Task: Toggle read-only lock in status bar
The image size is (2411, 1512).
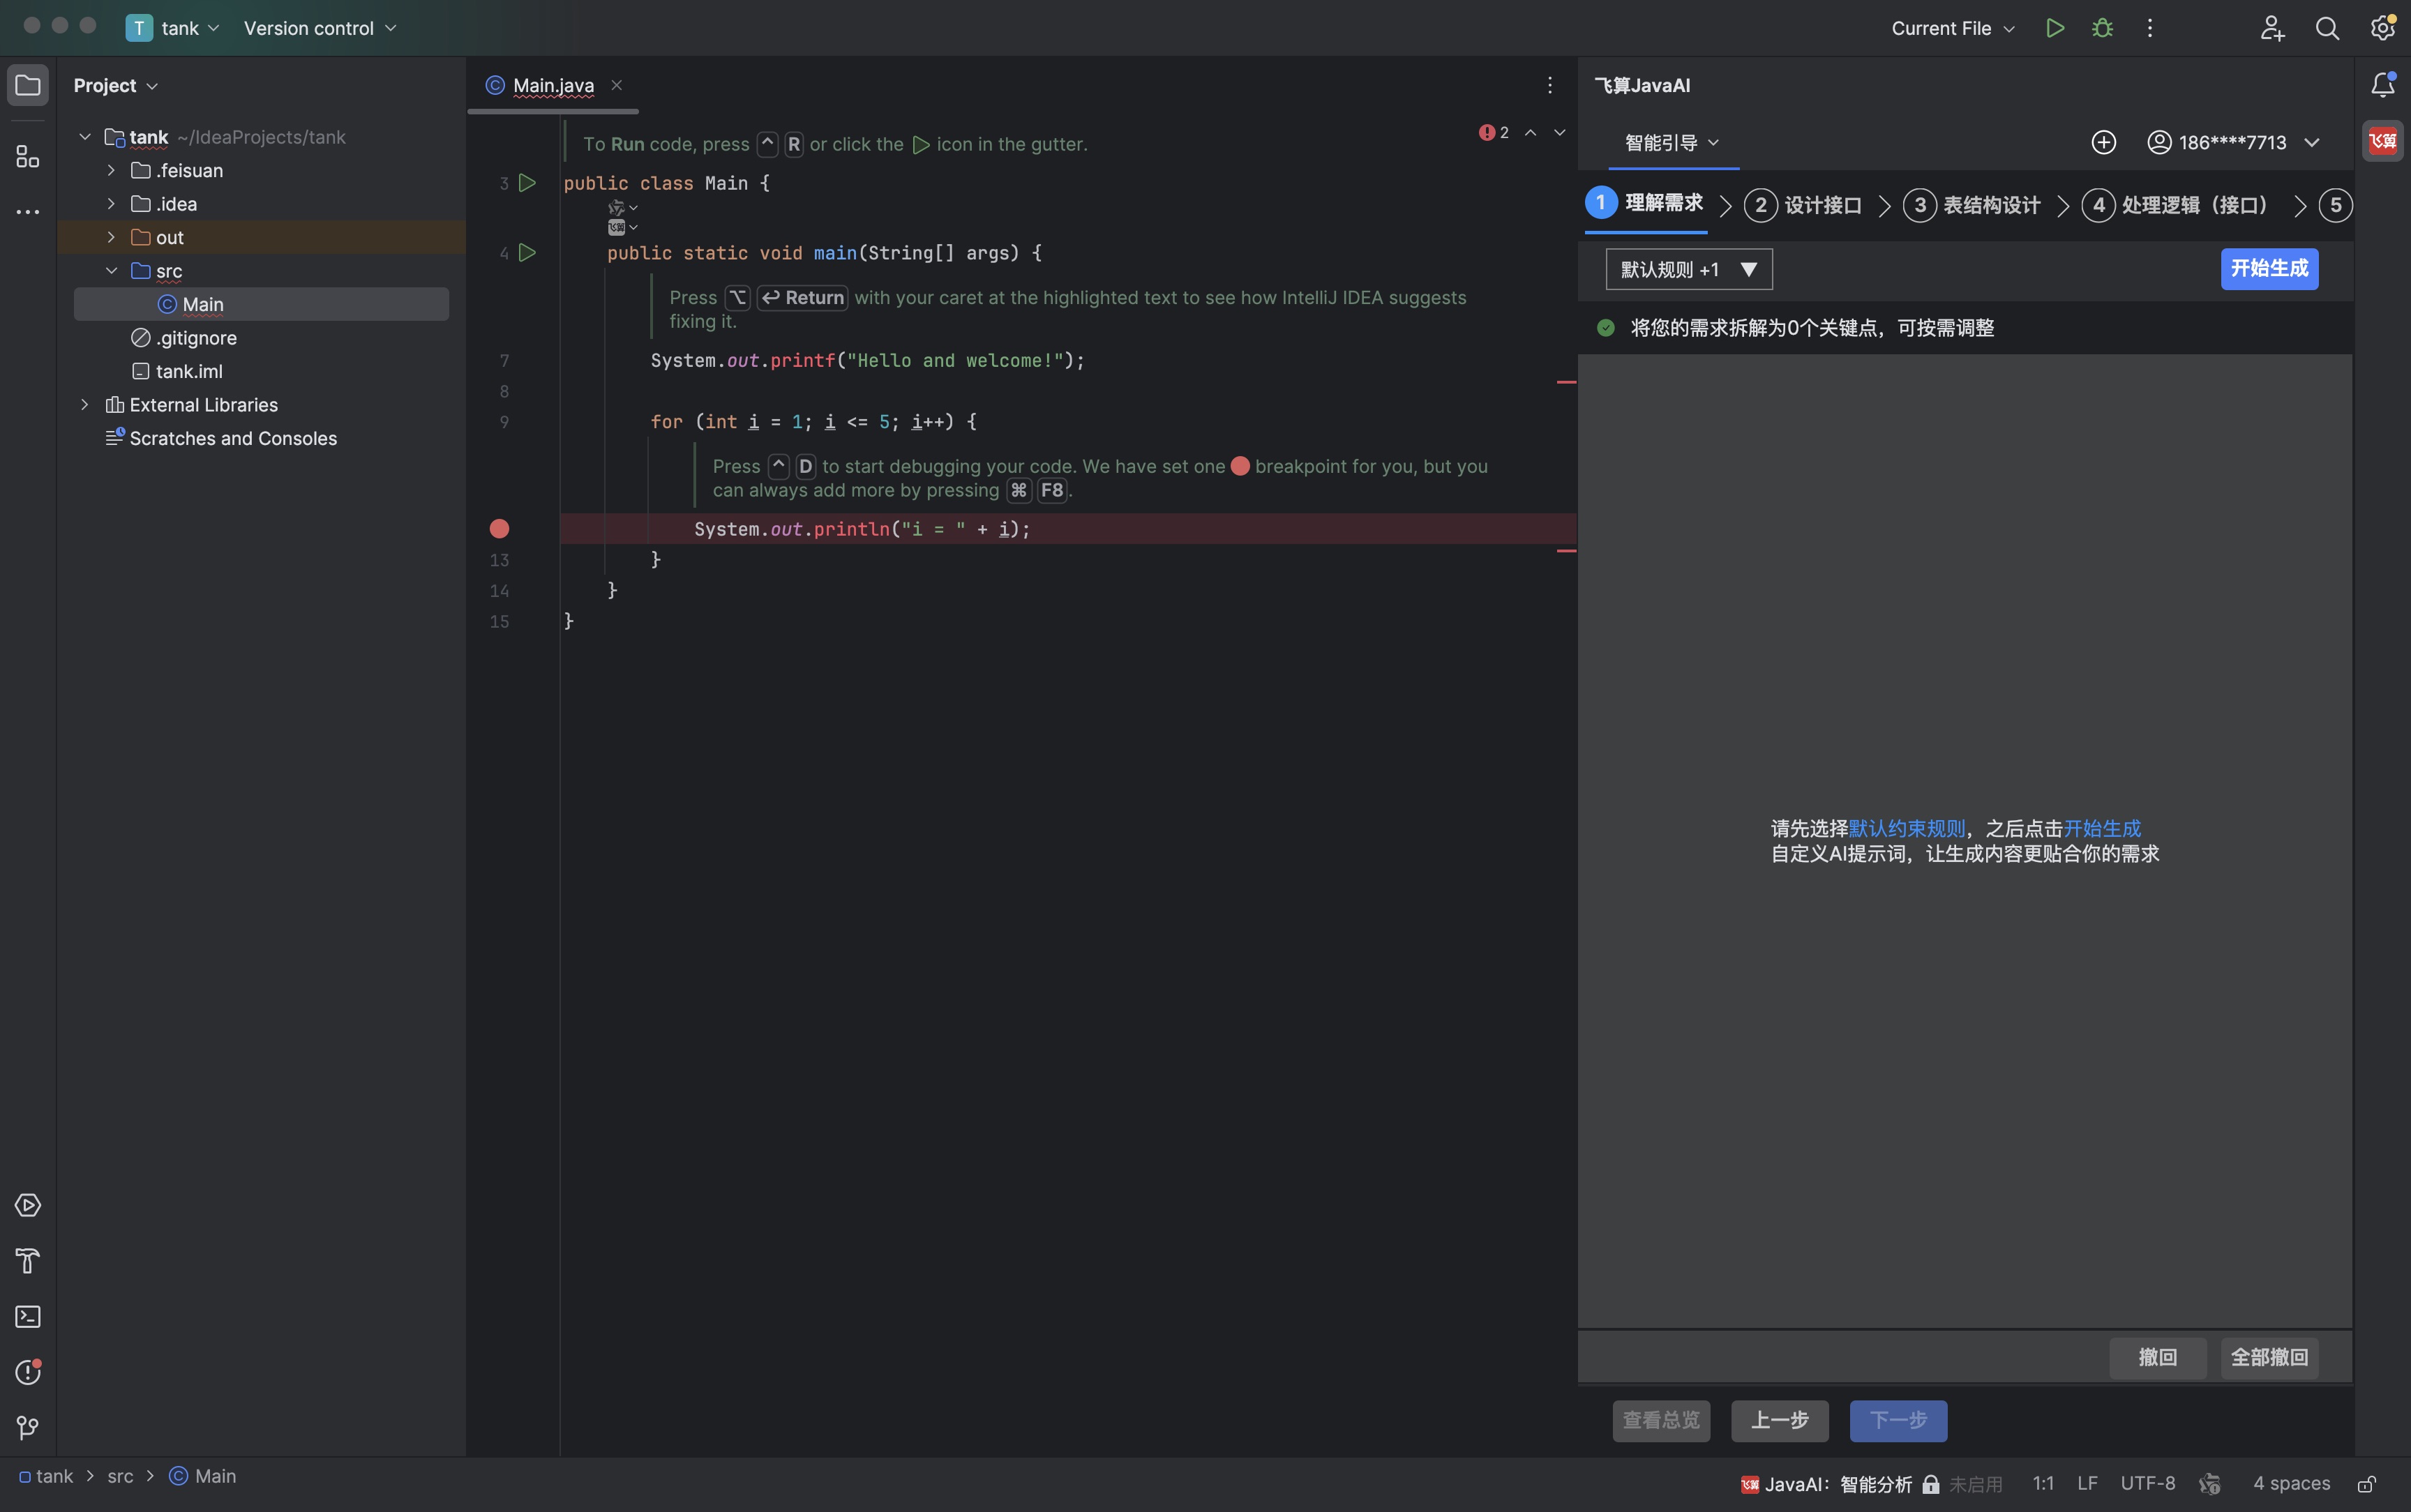Action: [2366, 1484]
